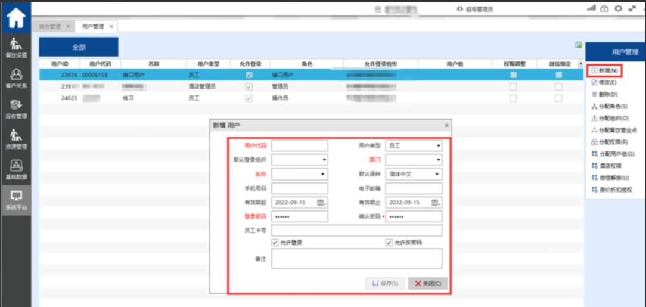646x307 pixels.
Task: Open 餐饮设置 from the left sidebar
Action: point(16,48)
